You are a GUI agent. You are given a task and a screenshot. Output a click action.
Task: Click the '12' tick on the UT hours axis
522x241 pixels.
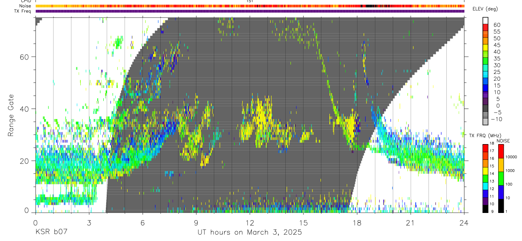point(250,222)
